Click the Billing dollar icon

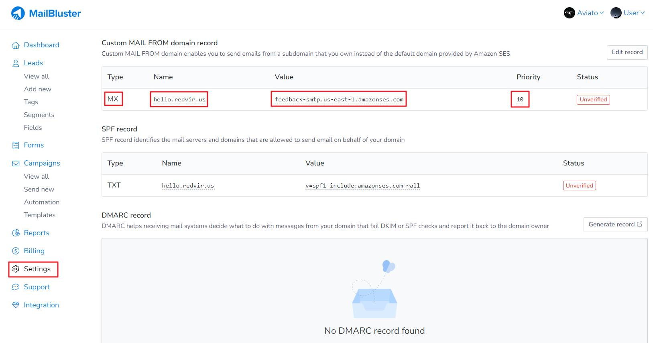pos(16,251)
